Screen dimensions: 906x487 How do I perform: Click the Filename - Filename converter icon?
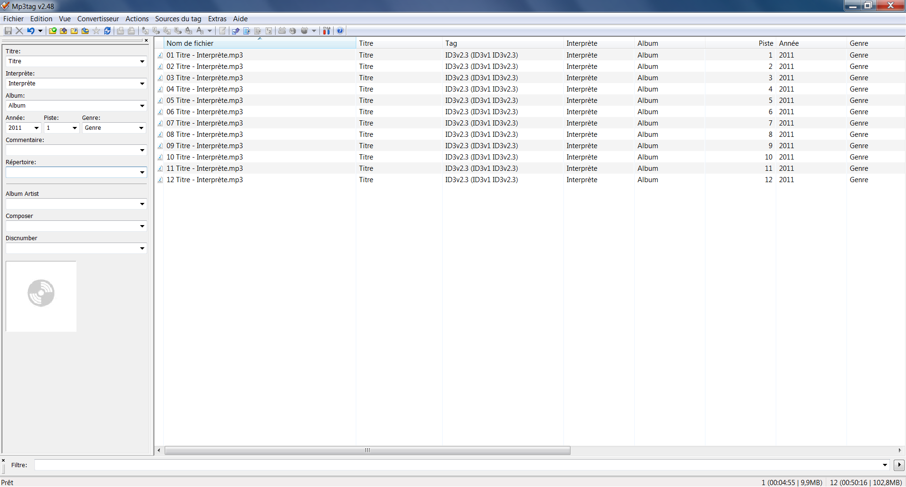coord(167,31)
